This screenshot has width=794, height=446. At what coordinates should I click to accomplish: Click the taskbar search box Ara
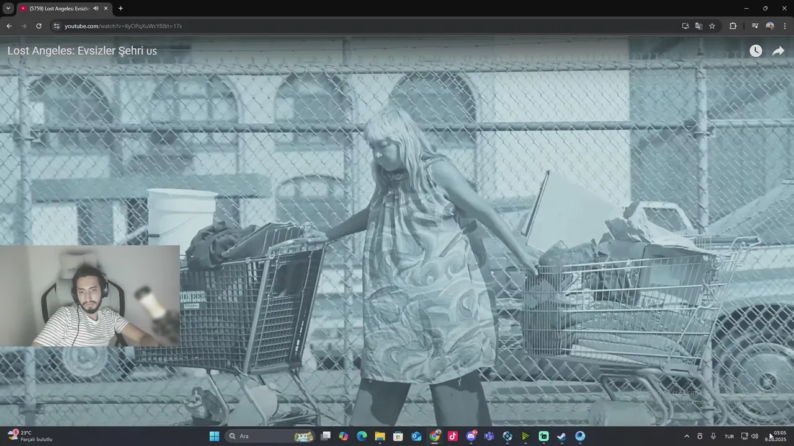coord(269,436)
